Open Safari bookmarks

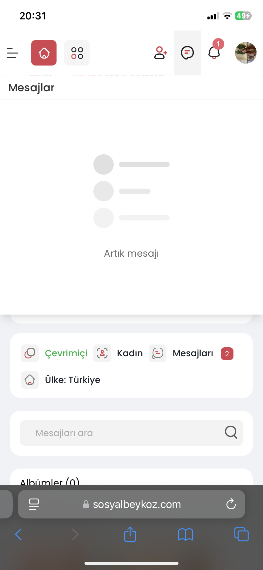coord(186,534)
